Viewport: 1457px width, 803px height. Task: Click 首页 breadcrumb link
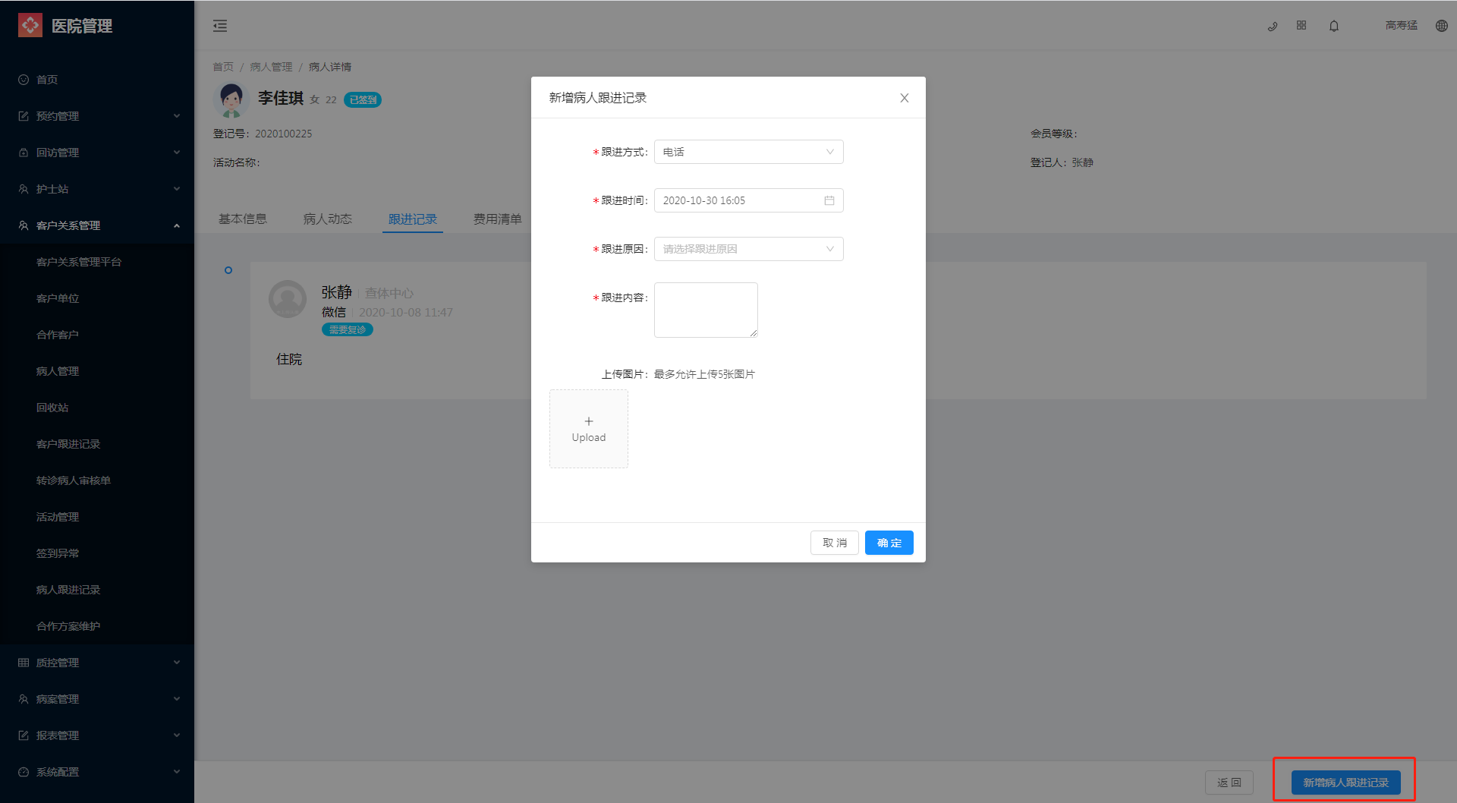tap(223, 67)
